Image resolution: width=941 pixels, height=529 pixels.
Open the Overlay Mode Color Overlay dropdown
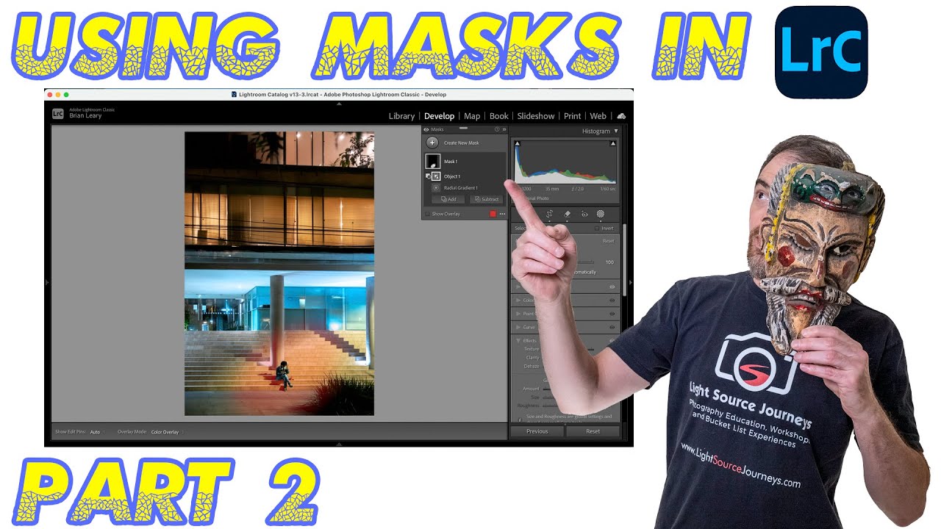click(x=167, y=432)
